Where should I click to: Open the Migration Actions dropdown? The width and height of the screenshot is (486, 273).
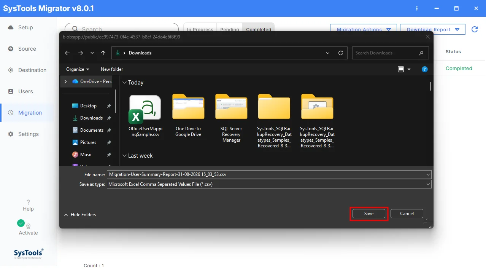[364, 29]
